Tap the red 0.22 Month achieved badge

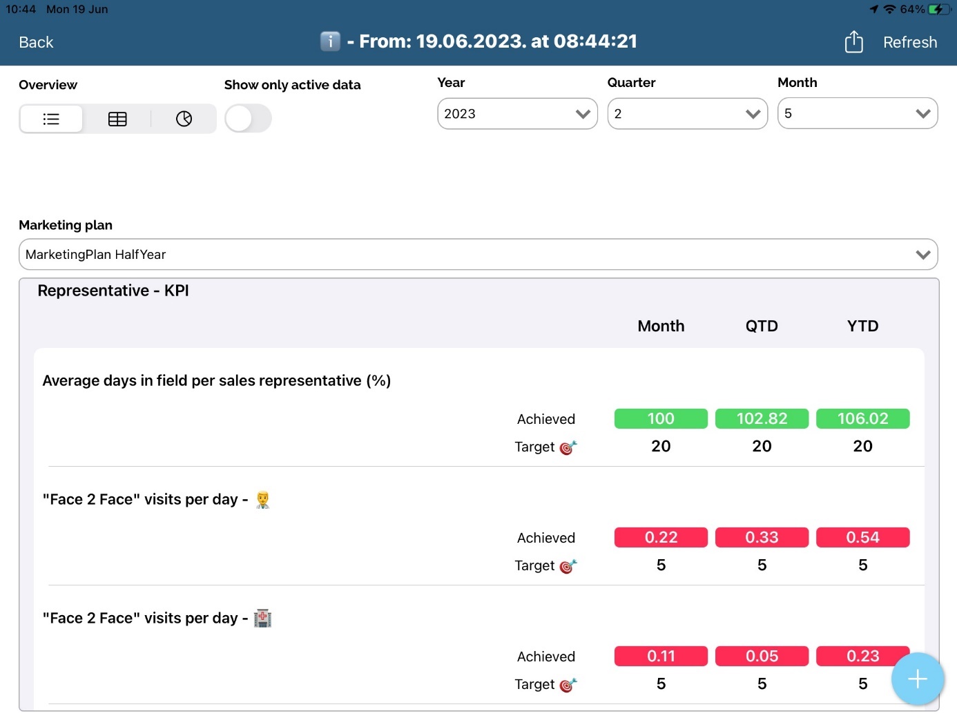[661, 537]
